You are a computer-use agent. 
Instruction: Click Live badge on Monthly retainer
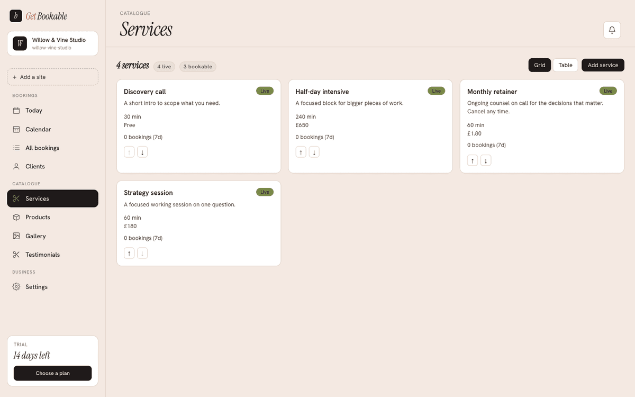(608, 91)
